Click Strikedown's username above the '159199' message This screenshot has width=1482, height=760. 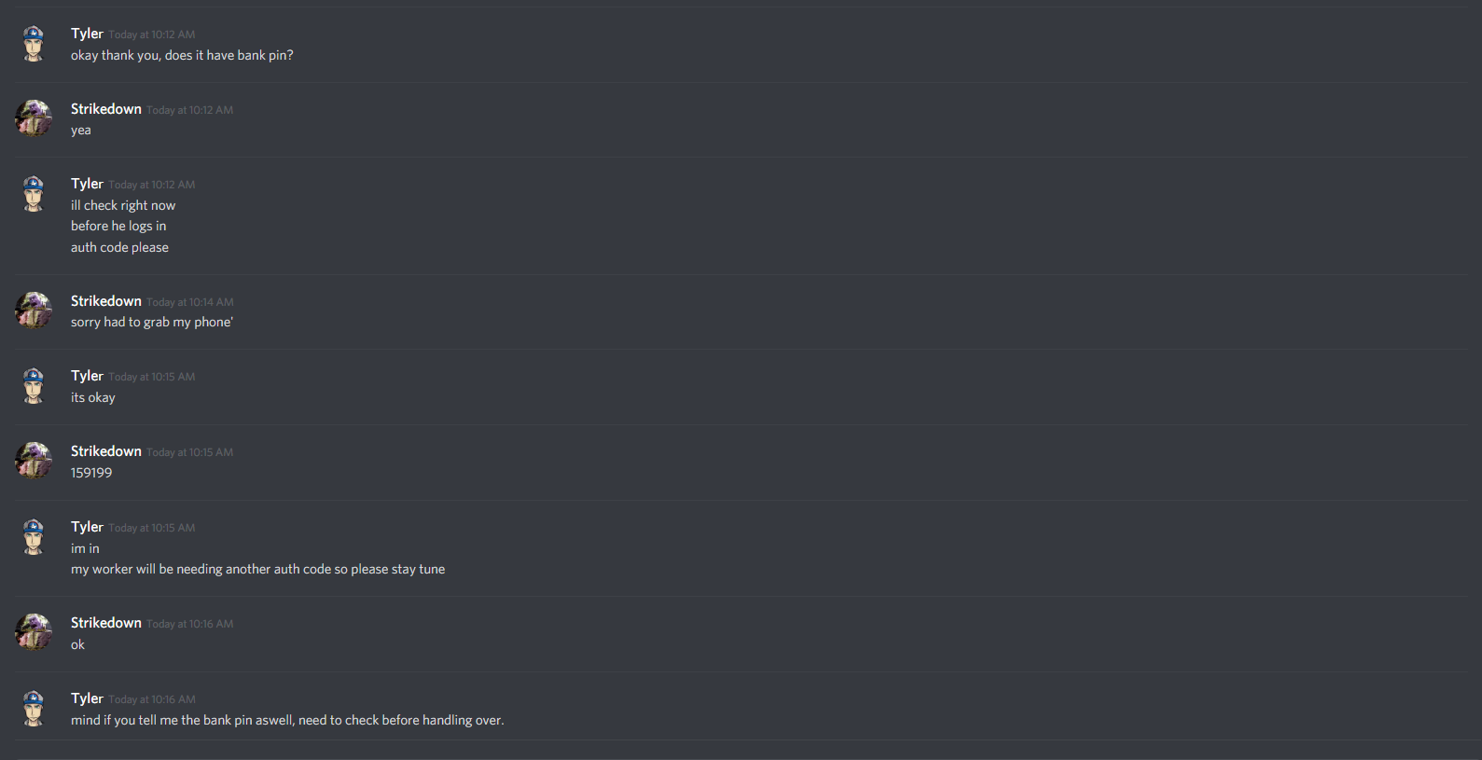pos(106,451)
